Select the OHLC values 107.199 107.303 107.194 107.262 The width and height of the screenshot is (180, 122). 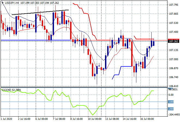point(40,3)
